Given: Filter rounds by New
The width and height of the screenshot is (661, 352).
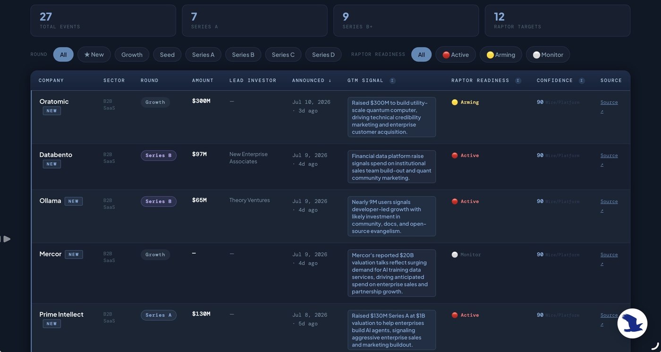Looking at the screenshot, I should [94, 54].
